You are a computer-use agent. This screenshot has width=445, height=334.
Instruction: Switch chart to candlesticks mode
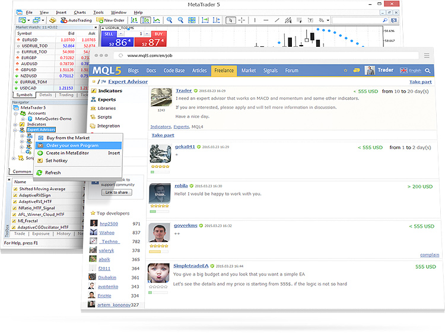click(145, 20)
